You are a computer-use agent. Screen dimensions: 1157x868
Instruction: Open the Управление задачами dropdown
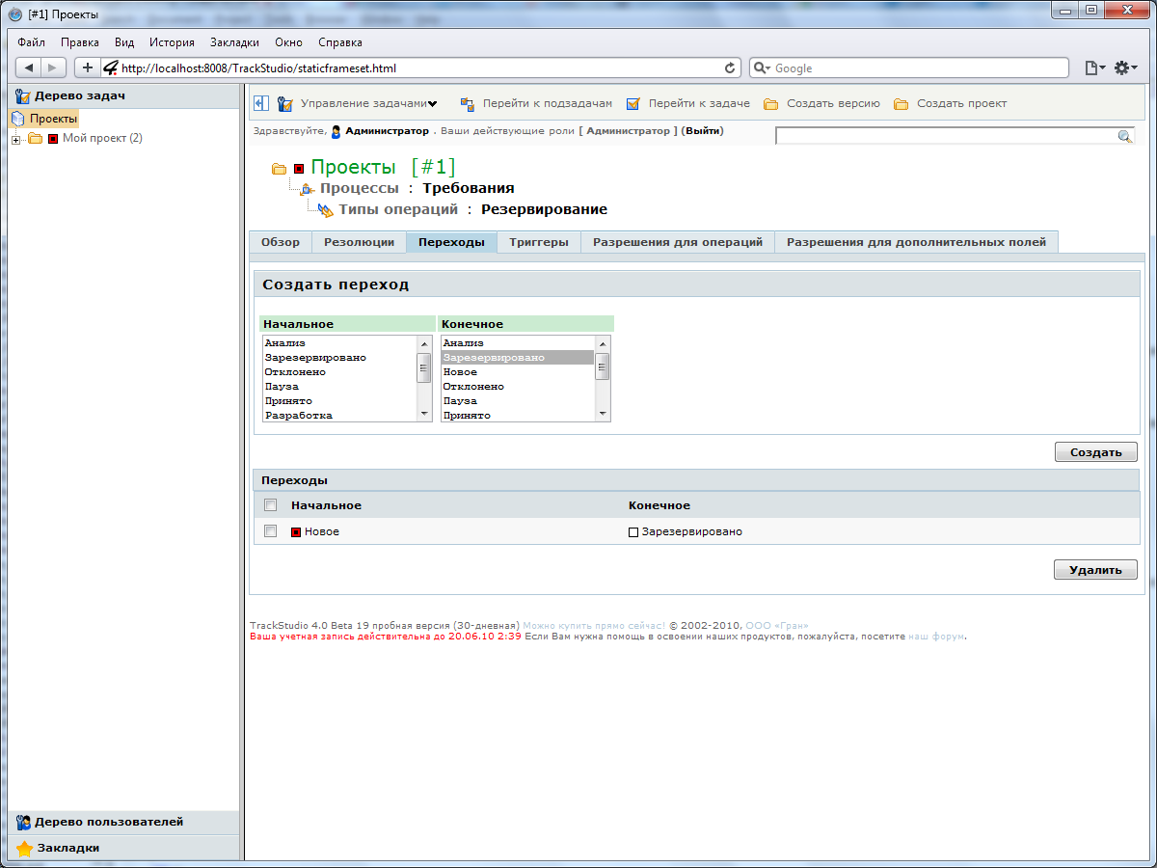(x=368, y=103)
